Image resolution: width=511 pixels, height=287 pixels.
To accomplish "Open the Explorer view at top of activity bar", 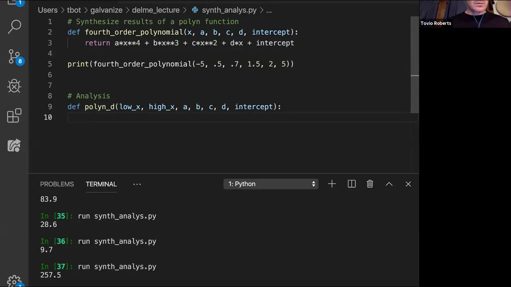I will [14, 3].
